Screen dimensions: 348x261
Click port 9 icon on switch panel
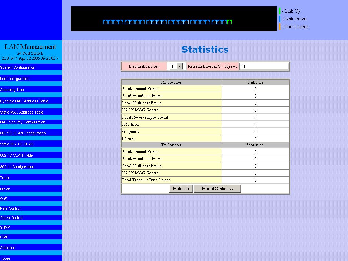click(x=149, y=22)
